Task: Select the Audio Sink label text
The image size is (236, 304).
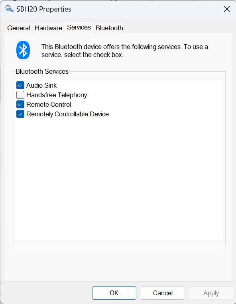Action: [41, 85]
